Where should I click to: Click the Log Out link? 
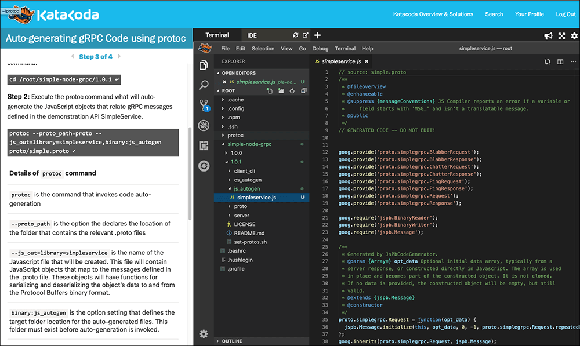pyautogui.click(x=565, y=14)
